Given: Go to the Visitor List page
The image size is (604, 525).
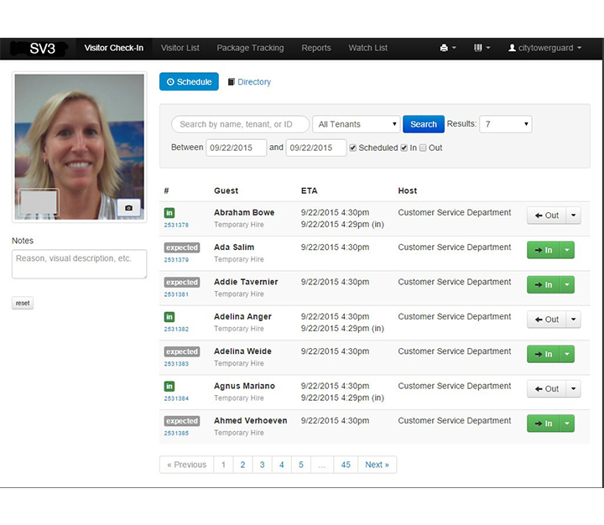Looking at the screenshot, I should point(180,48).
